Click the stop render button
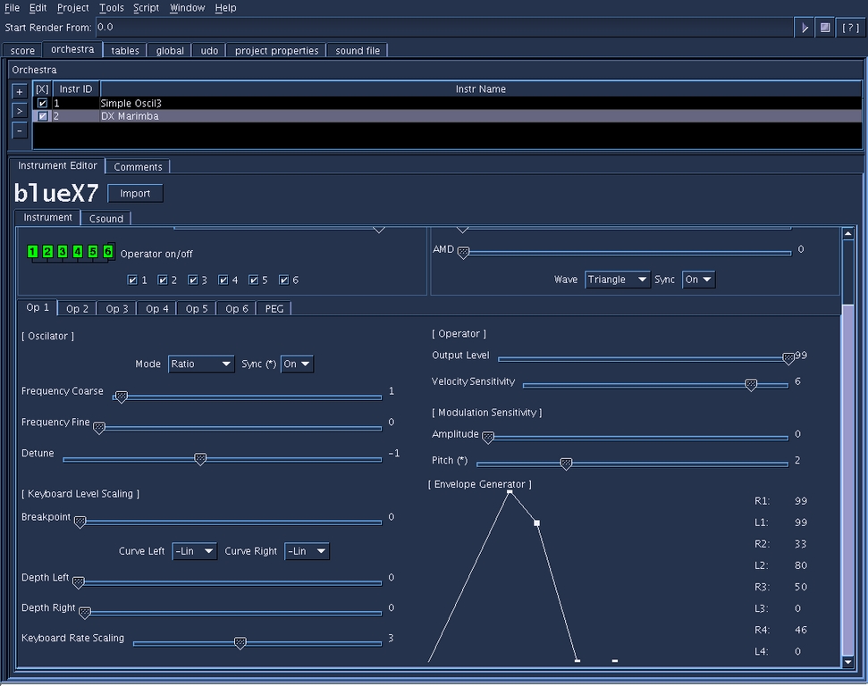Screen dimensions: 868x686 (x=825, y=28)
